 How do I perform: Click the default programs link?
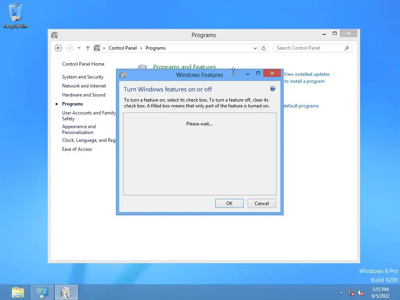click(301, 106)
